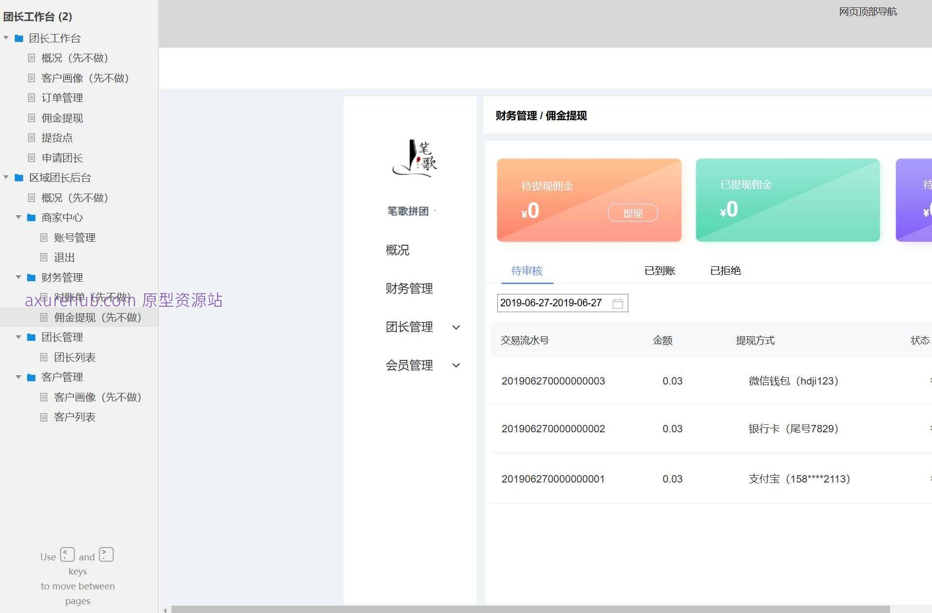932x613 pixels.
Task: Click the page icon beside 佣金提现
Action: pyautogui.click(x=32, y=118)
